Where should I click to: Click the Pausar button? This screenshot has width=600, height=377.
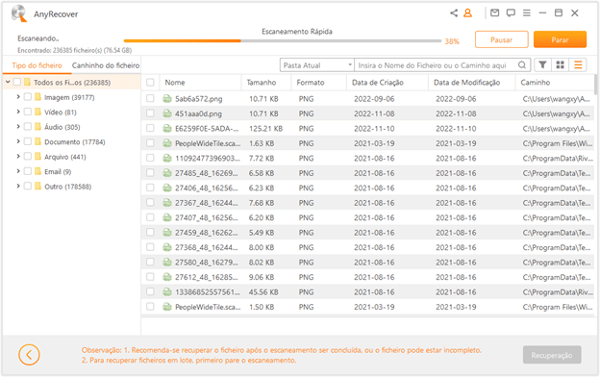[502, 39]
